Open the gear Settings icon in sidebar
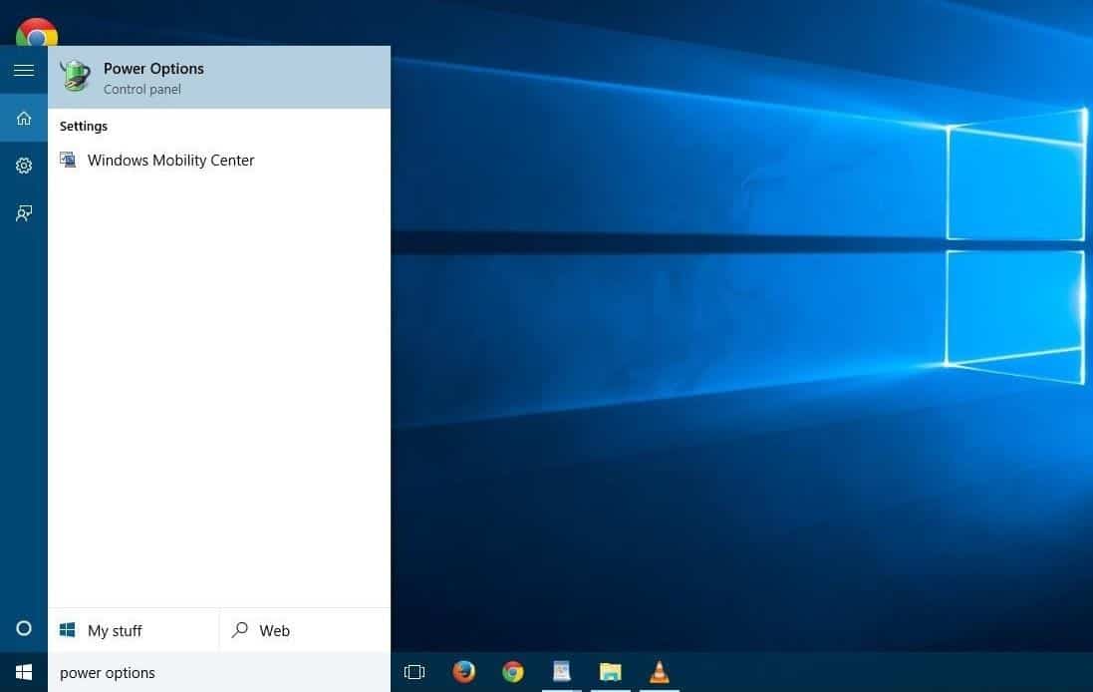1093x692 pixels. pos(24,166)
